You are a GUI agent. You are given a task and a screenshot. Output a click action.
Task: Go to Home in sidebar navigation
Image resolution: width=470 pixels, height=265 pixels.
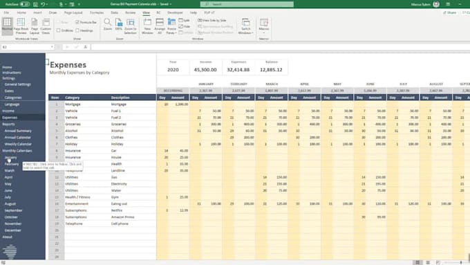[x=7, y=67]
